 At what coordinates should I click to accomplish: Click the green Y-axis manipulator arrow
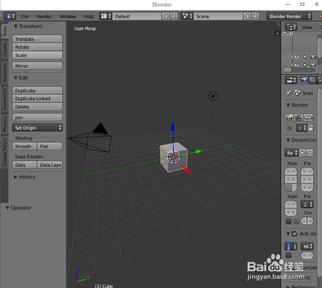[x=199, y=152]
